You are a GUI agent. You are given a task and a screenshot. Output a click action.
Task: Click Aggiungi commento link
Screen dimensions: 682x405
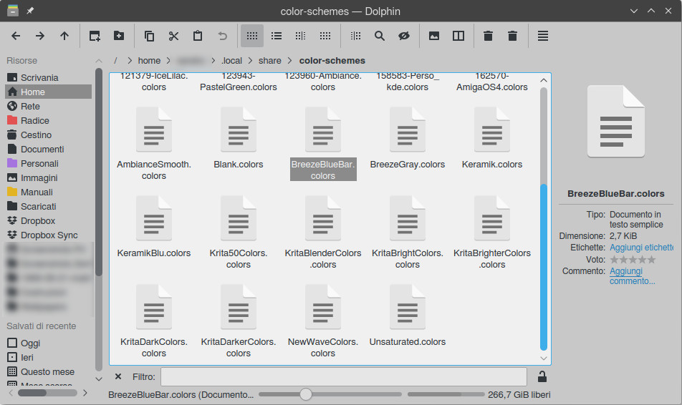(632, 276)
